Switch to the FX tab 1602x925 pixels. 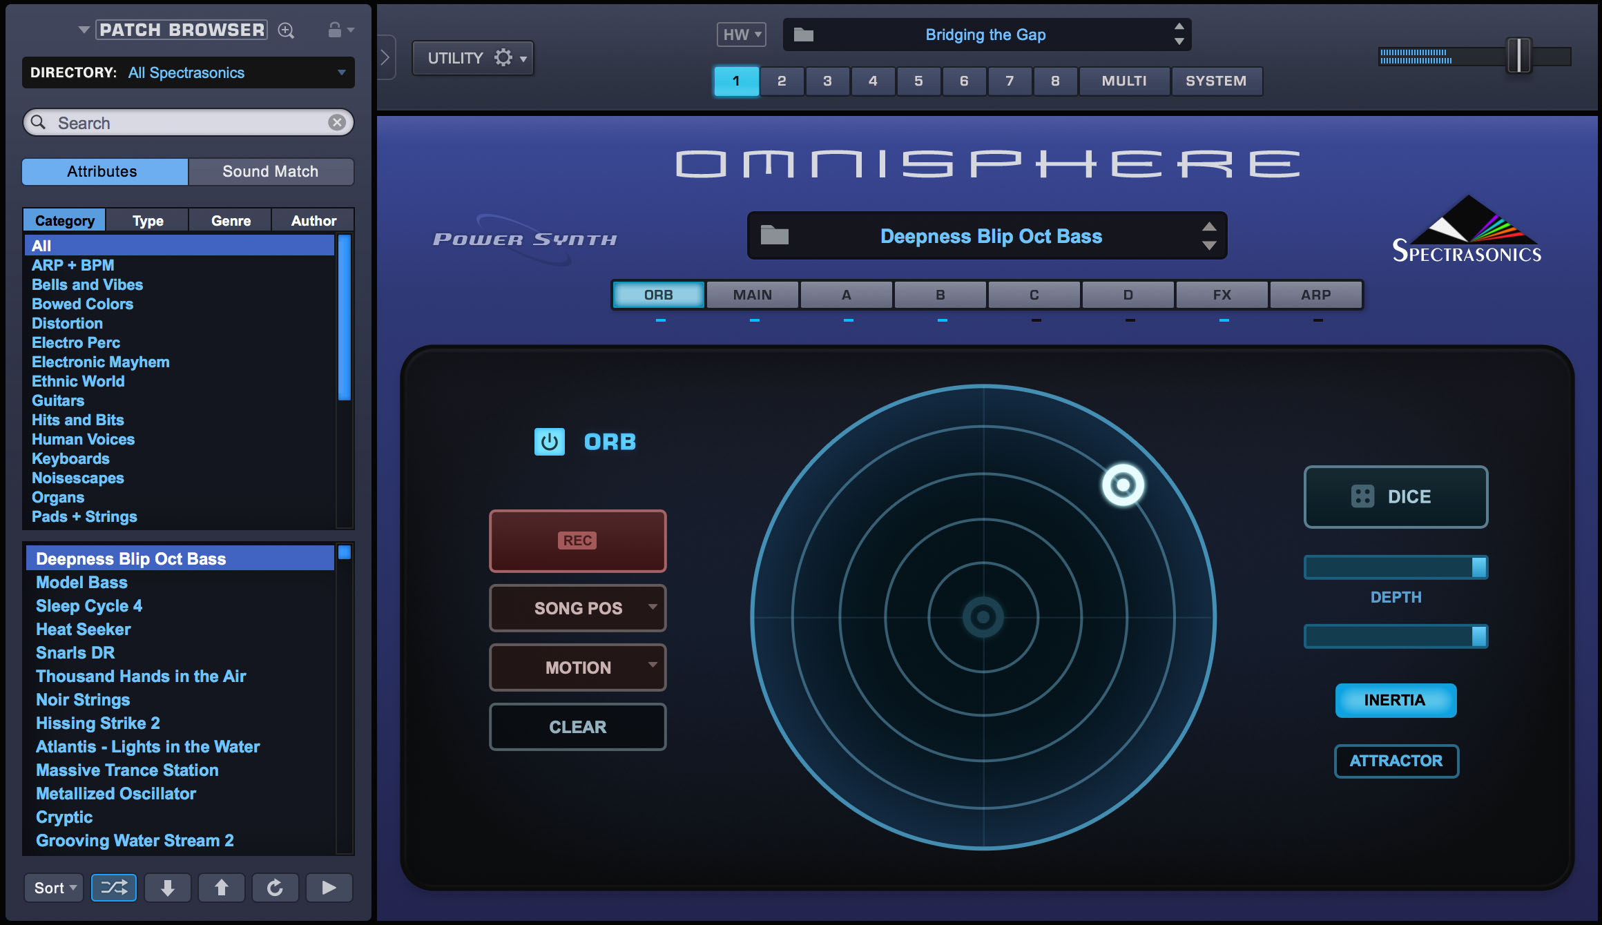click(x=1222, y=295)
